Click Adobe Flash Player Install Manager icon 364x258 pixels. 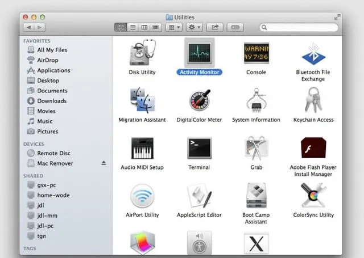click(x=313, y=147)
